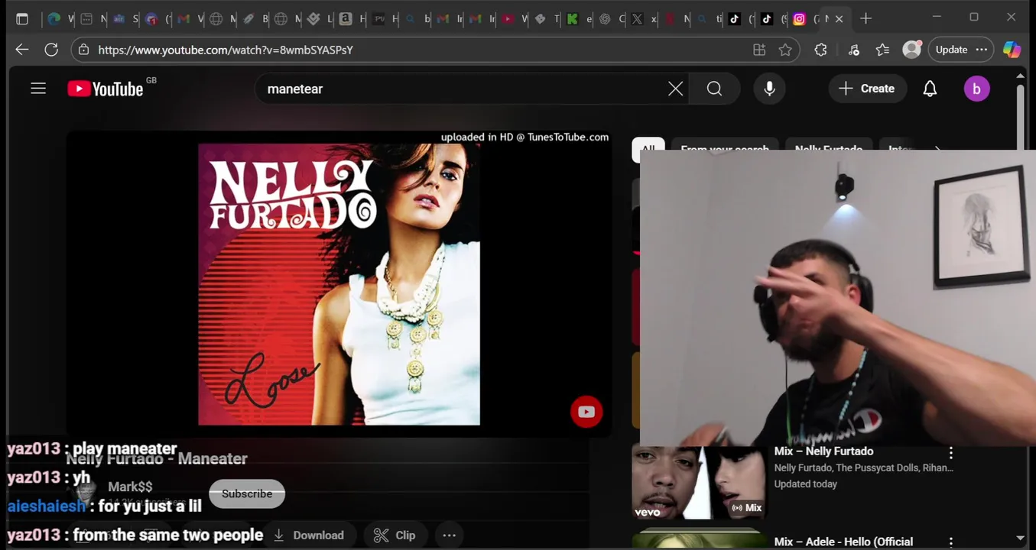Click 'Updated today' under Mix – Nelly Furtado
Image resolution: width=1036 pixels, height=550 pixels.
805,484
